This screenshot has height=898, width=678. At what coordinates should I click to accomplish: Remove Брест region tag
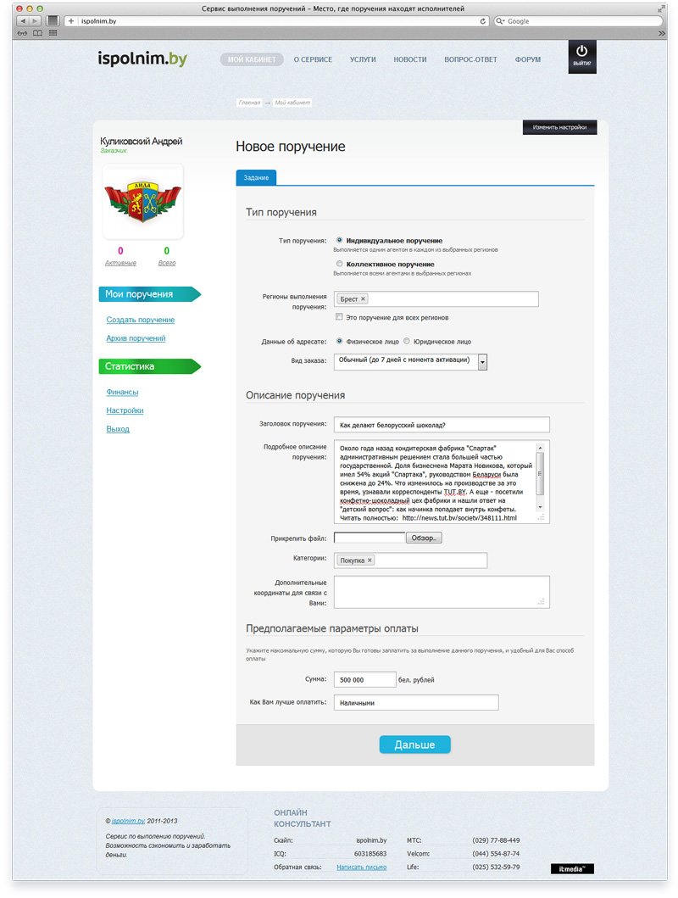click(x=363, y=299)
